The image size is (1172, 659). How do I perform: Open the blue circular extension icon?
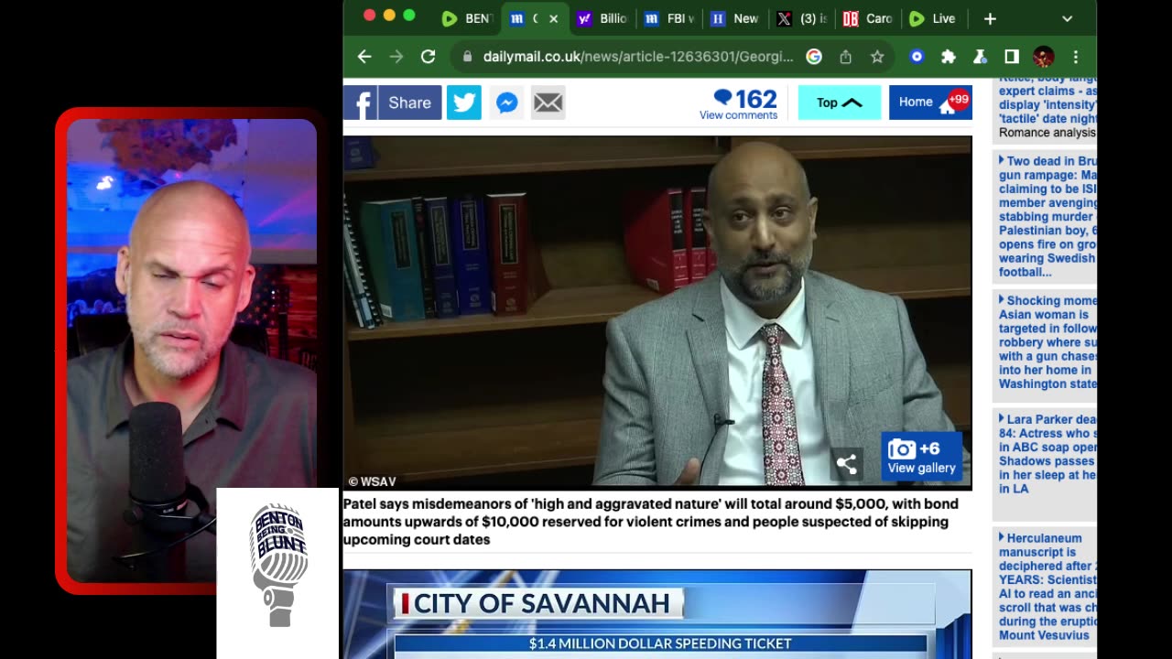[x=917, y=57]
